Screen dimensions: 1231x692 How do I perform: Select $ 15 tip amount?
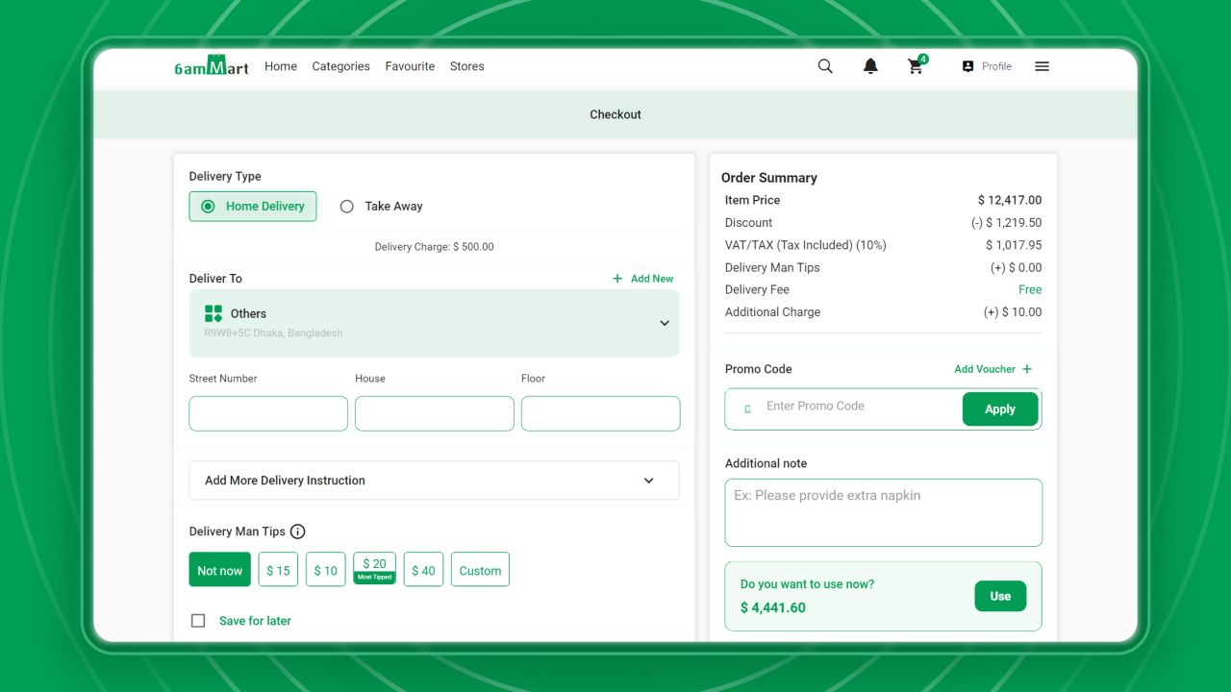point(278,570)
